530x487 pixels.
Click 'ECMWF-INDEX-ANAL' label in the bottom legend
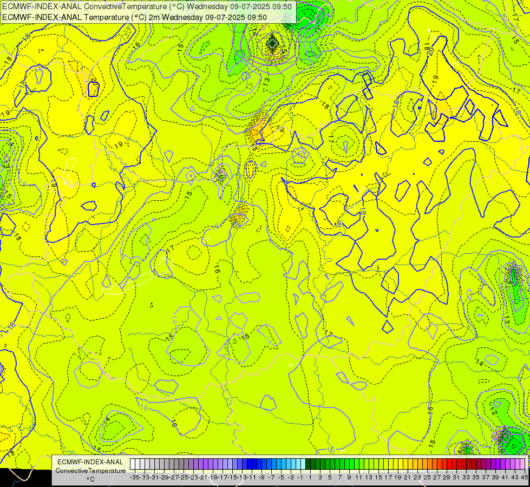point(90,462)
